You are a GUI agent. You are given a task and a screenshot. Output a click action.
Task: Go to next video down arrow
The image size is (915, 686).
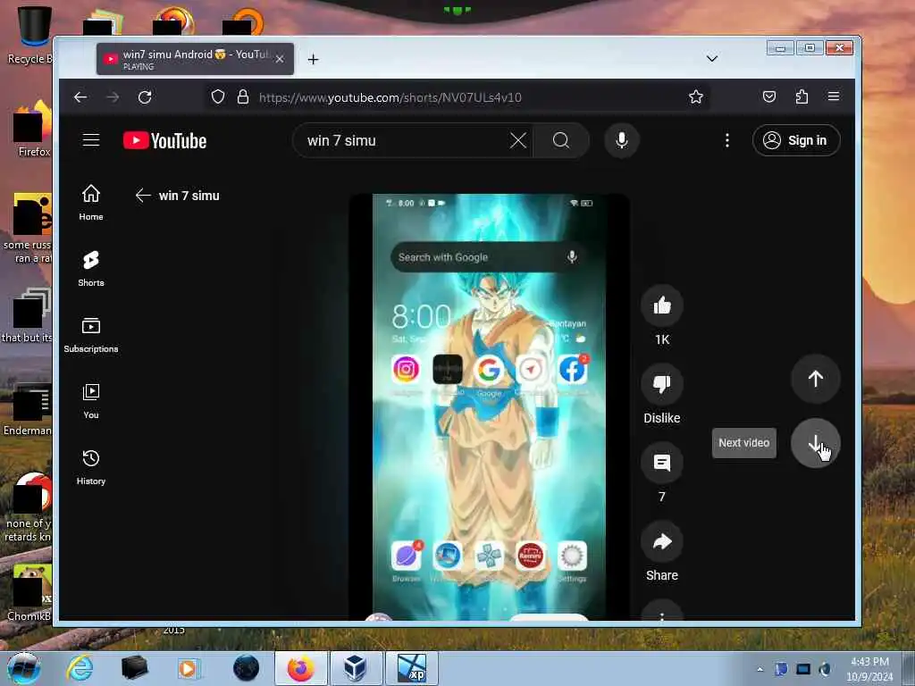pyautogui.click(x=815, y=443)
